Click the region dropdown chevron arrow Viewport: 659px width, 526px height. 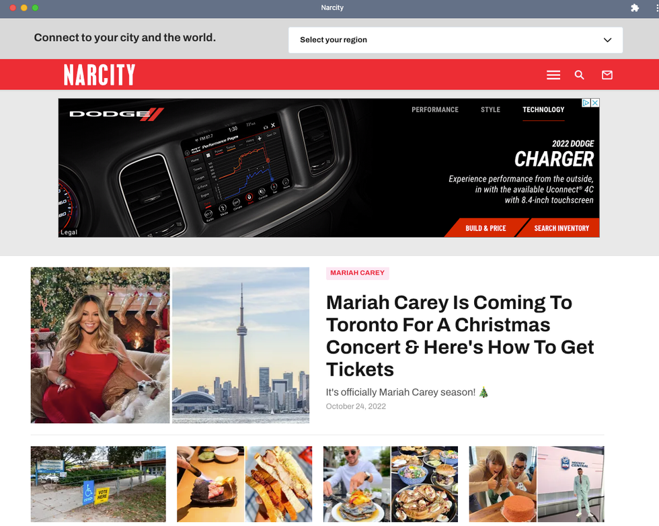pos(607,40)
